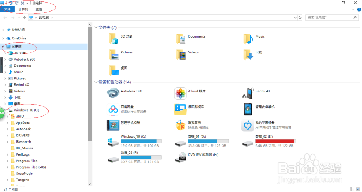Select the KK_Movies folder in tree

(x=24, y=148)
